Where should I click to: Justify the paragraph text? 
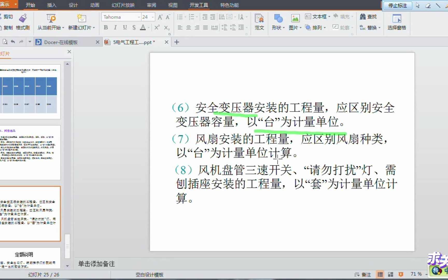(x=205, y=27)
